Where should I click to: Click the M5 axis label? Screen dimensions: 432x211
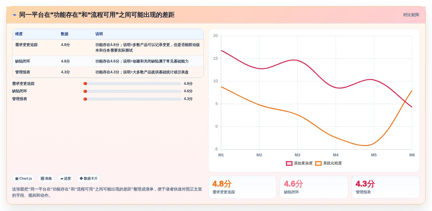[374, 155]
